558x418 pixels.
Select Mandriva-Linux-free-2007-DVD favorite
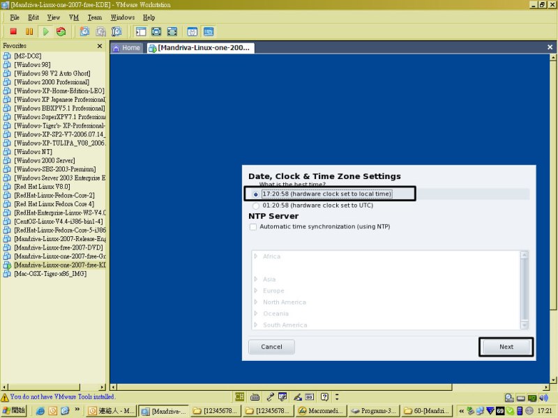pos(59,247)
